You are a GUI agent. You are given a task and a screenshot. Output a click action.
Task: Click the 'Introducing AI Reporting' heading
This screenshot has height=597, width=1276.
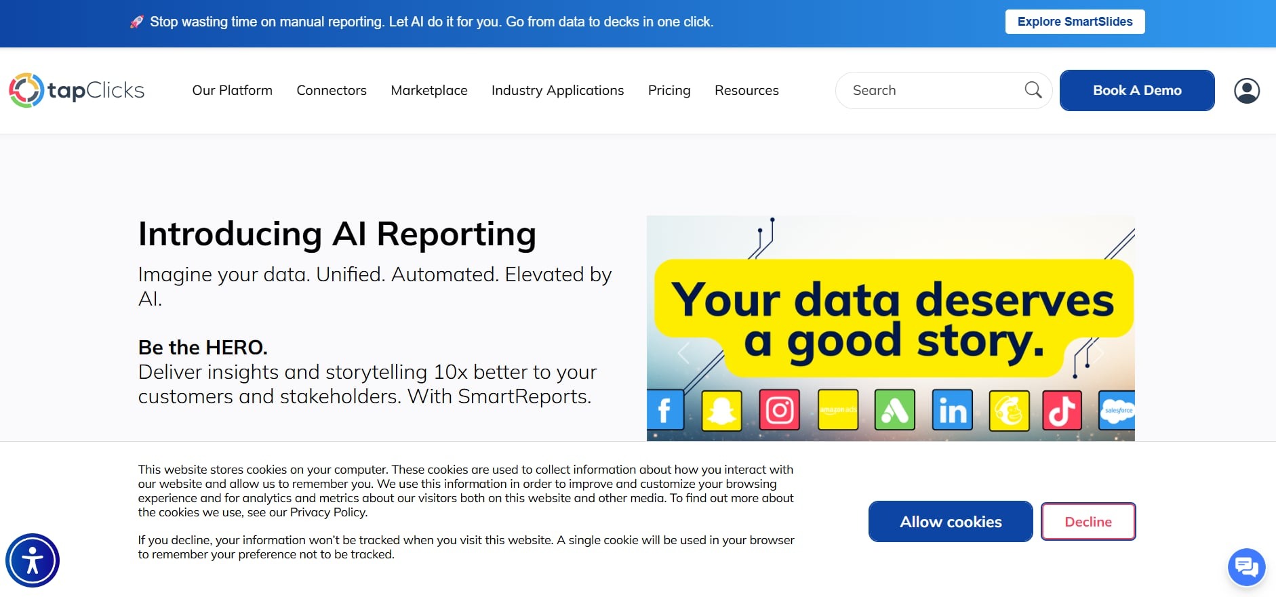click(x=337, y=234)
